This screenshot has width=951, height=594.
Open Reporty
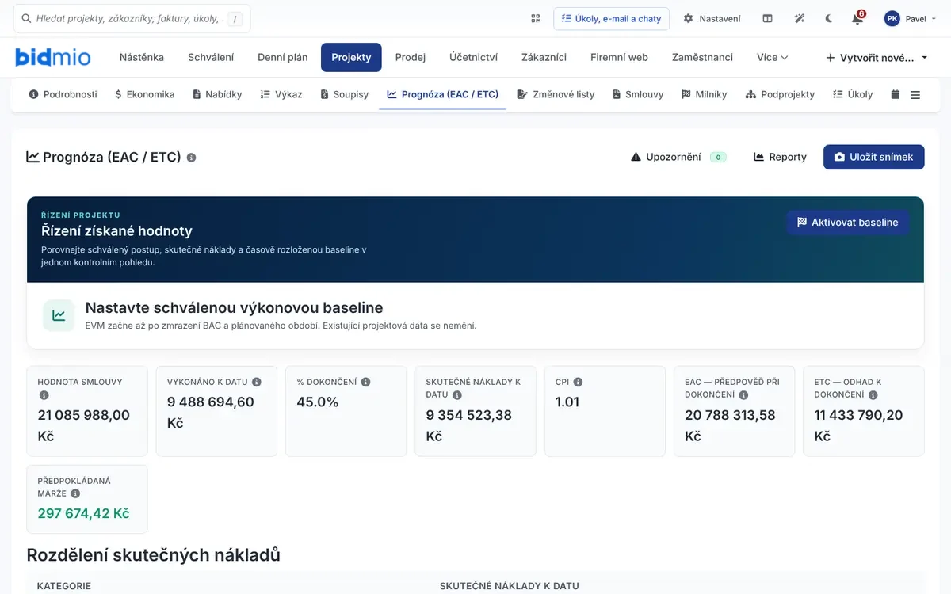[780, 157]
